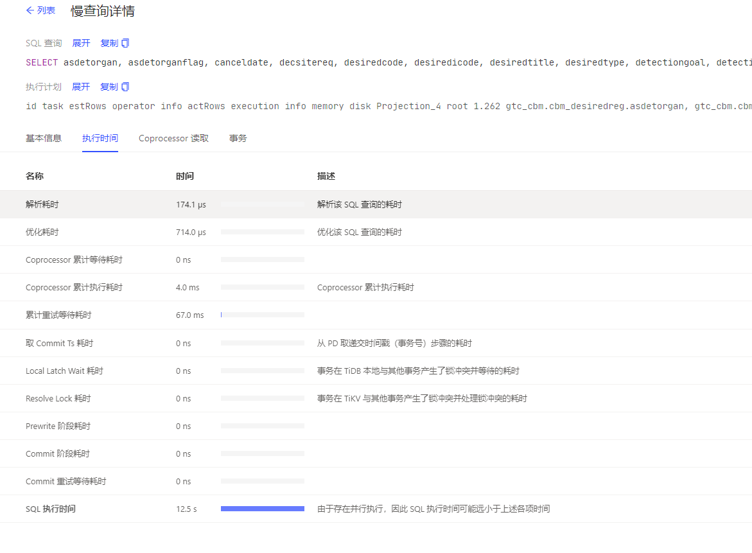Click the execution plan text line
The image size is (752, 553).
pyautogui.click(x=389, y=106)
